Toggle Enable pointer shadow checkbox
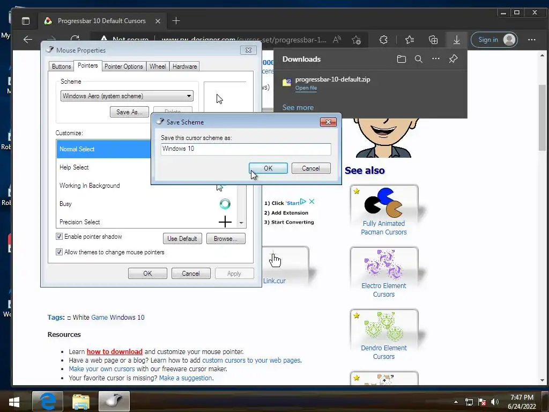The image size is (549, 412). pos(59,237)
